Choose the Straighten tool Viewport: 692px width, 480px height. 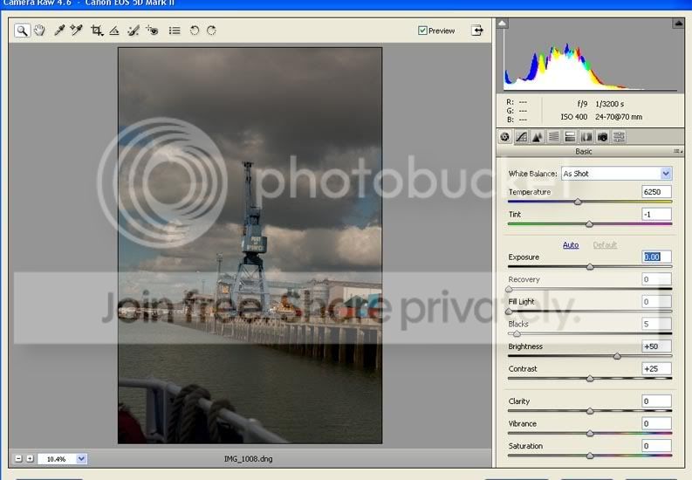click(114, 31)
